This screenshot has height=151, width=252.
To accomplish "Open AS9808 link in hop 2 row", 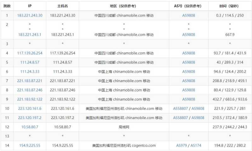I will point(189,34).
